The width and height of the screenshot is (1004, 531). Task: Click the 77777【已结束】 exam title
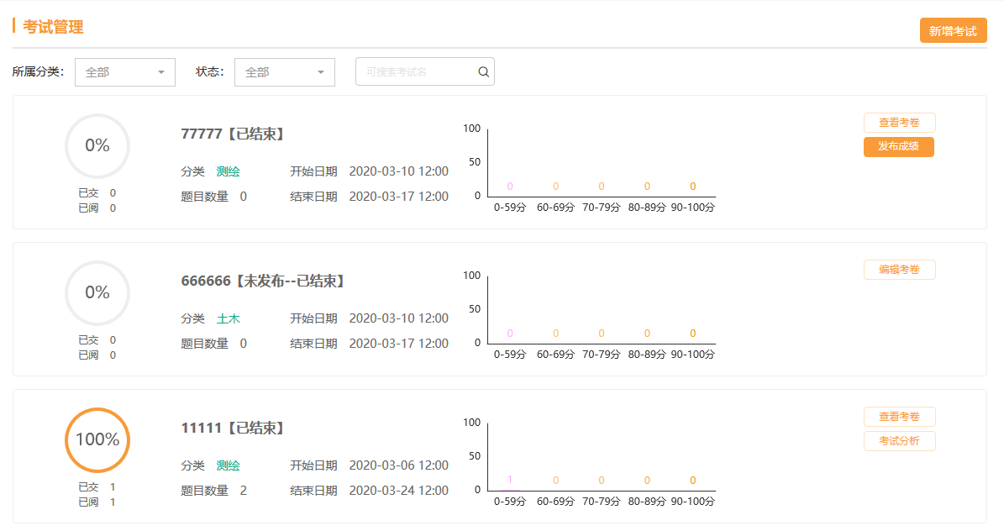(233, 134)
